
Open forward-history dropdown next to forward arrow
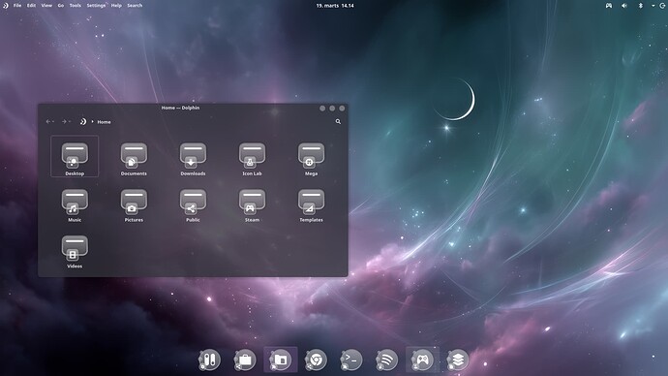(70, 121)
